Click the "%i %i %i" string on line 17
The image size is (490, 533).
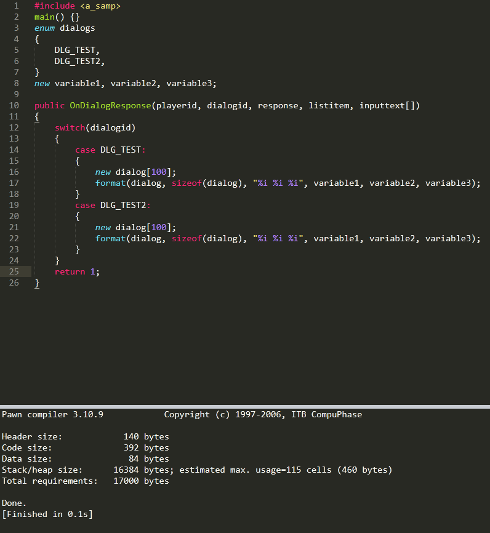278,183
